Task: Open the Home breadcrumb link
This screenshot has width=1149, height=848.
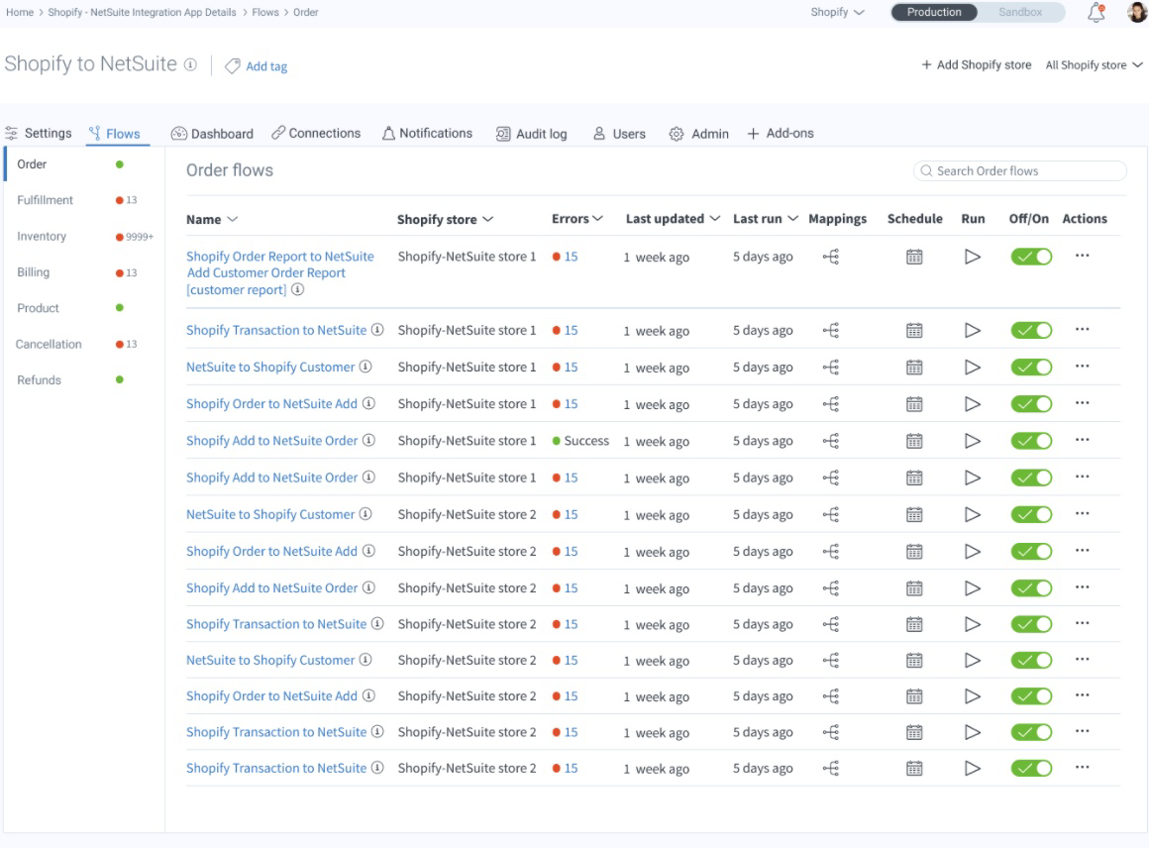Action: click(20, 13)
